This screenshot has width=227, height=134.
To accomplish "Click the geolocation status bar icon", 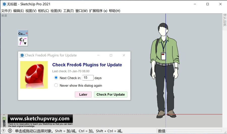I will pos(4,131).
